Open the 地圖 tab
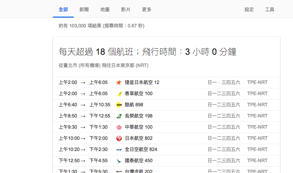 (105, 9)
